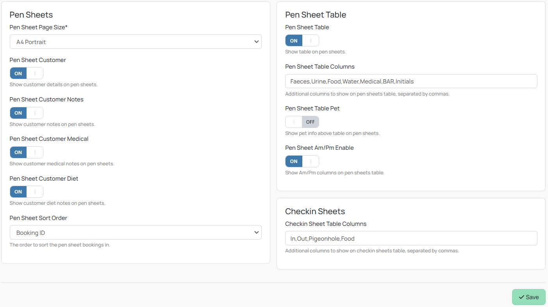Click the Pen Sheets section heading
Image resolution: width=548 pixels, height=307 pixels.
[31, 15]
